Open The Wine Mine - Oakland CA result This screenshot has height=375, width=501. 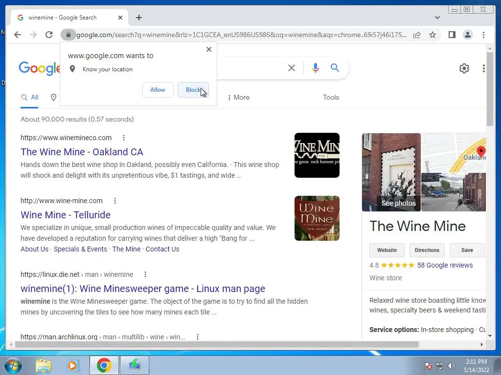pos(82,152)
